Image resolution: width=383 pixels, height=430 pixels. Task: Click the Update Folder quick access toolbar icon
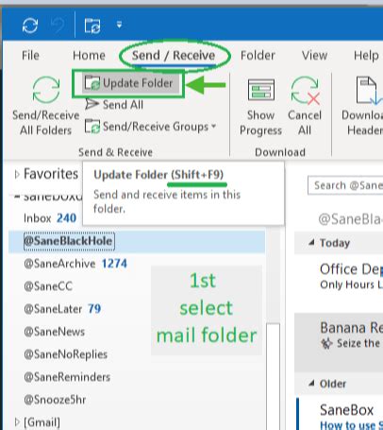tap(92, 26)
